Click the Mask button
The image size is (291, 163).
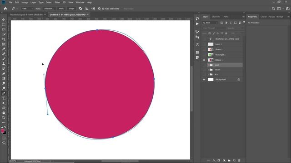click(x=61, y=9)
